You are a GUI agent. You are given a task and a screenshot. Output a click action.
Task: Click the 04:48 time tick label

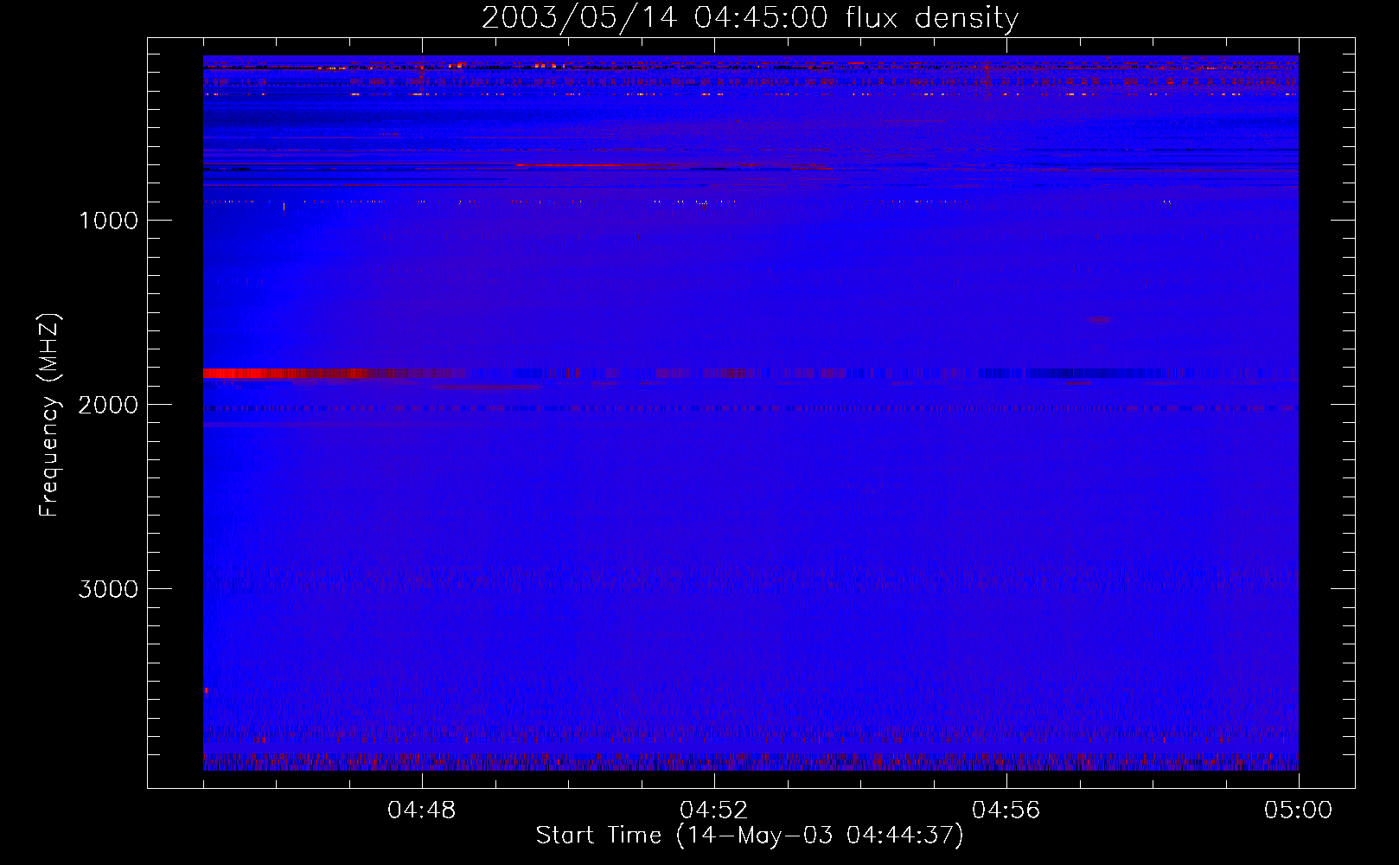point(422,811)
